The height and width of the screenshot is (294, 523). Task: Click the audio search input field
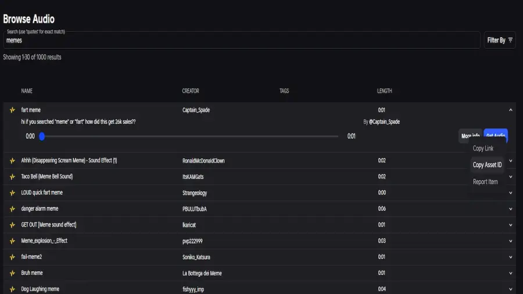click(241, 41)
